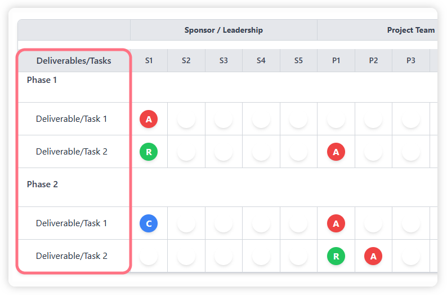Click blue C badge for Phase 2 Task 1 under S1

point(149,223)
